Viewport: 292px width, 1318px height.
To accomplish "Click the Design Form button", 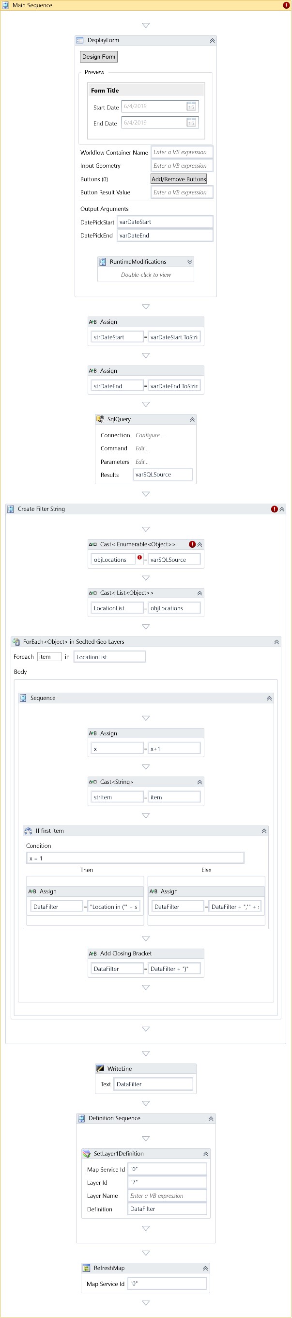I will tap(99, 57).
